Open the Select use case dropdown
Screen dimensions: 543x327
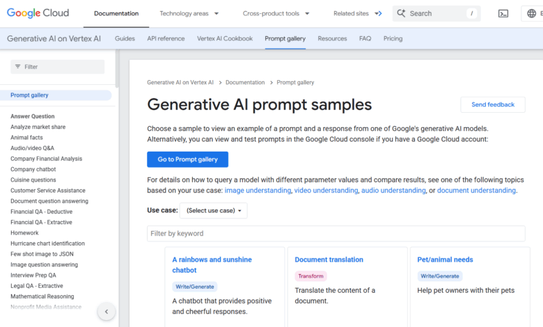(x=213, y=210)
